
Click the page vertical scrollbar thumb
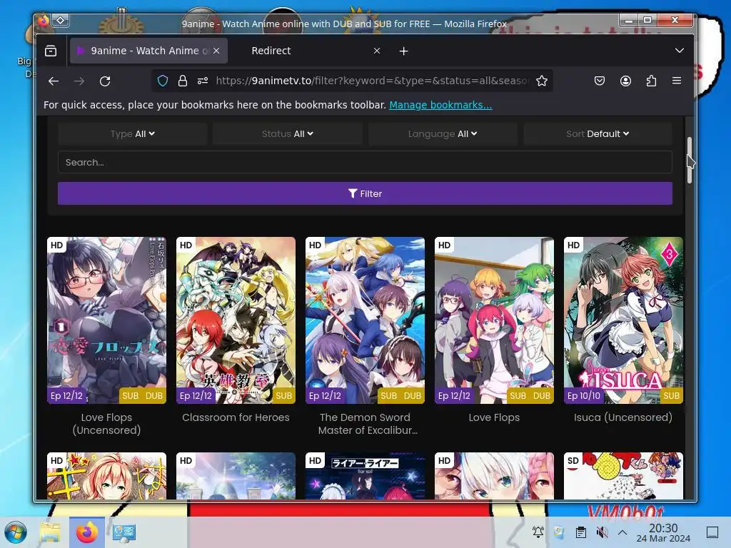pyautogui.click(x=690, y=160)
